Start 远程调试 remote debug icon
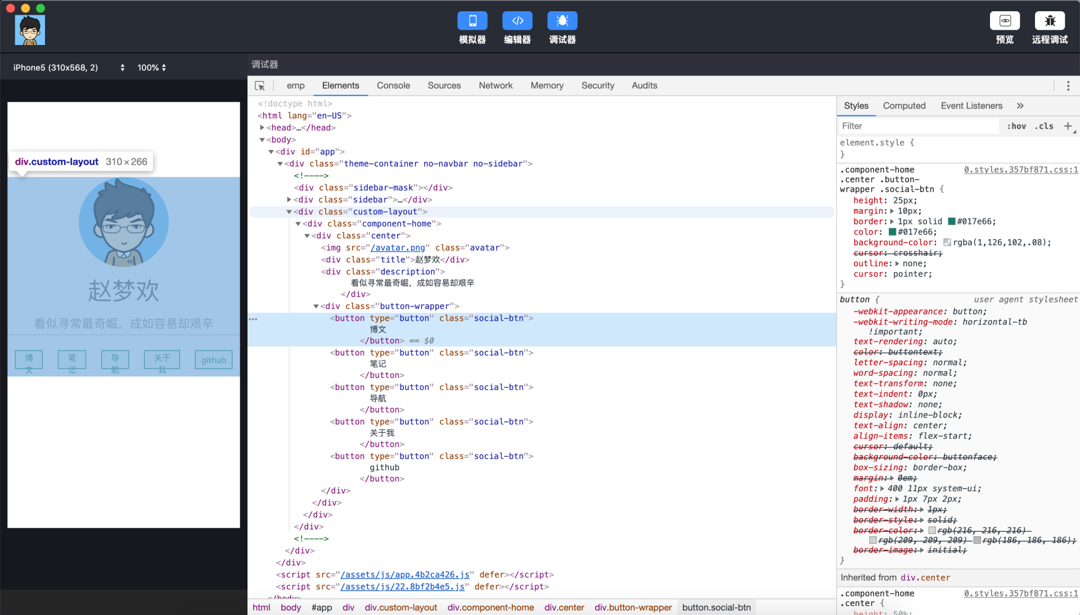This screenshot has width=1080, height=615. [x=1050, y=21]
